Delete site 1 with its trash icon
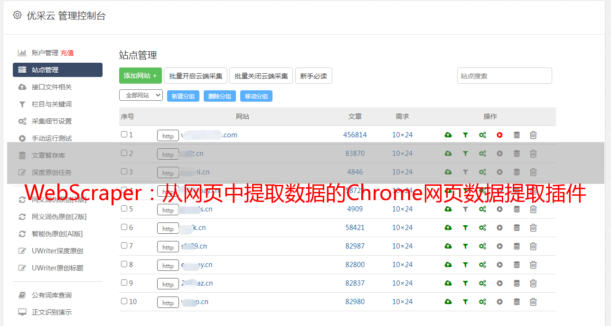 tap(533, 135)
